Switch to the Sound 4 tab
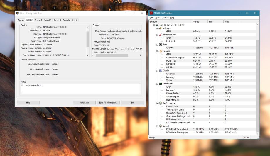 (66, 20)
